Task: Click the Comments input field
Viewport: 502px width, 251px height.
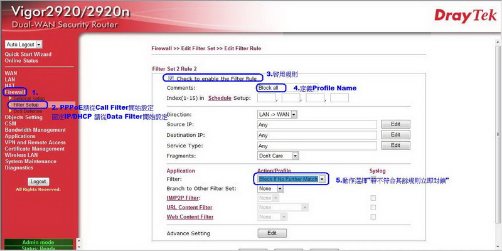Action: click(287, 88)
